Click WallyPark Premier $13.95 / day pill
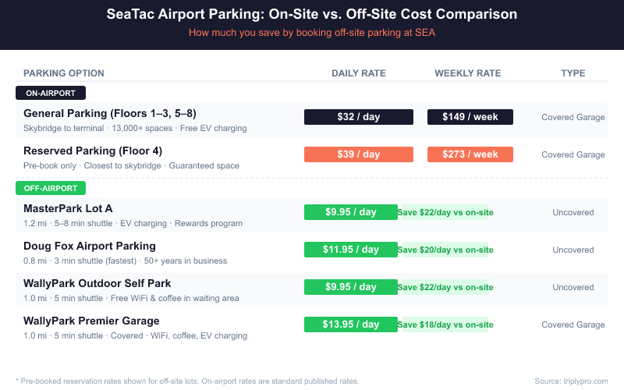Viewport: 624px width, 390px height. point(350,324)
